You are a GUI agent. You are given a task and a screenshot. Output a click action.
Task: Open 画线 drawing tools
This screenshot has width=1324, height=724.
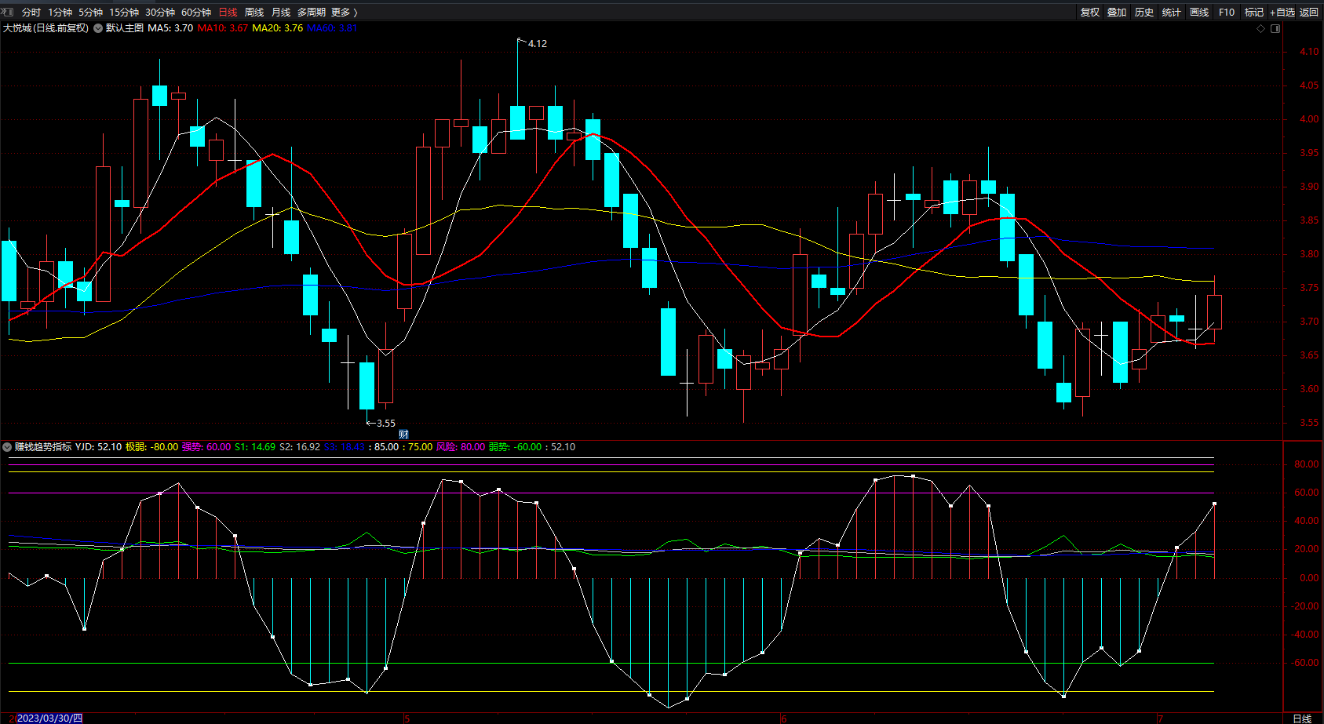click(x=1198, y=12)
